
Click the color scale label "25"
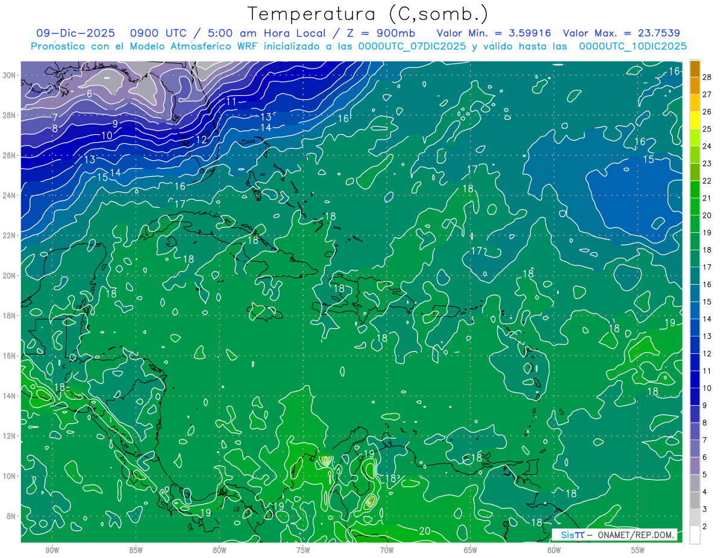pyautogui.click(x=707, y=129)
